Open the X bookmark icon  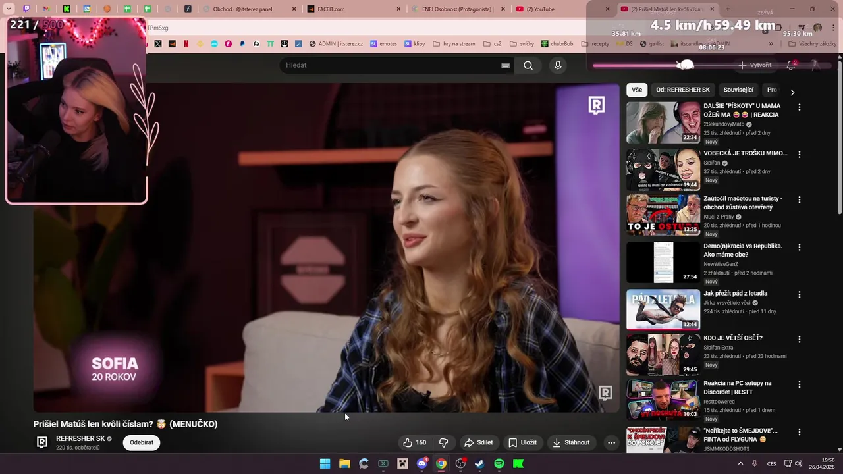(x=158, y=44)
